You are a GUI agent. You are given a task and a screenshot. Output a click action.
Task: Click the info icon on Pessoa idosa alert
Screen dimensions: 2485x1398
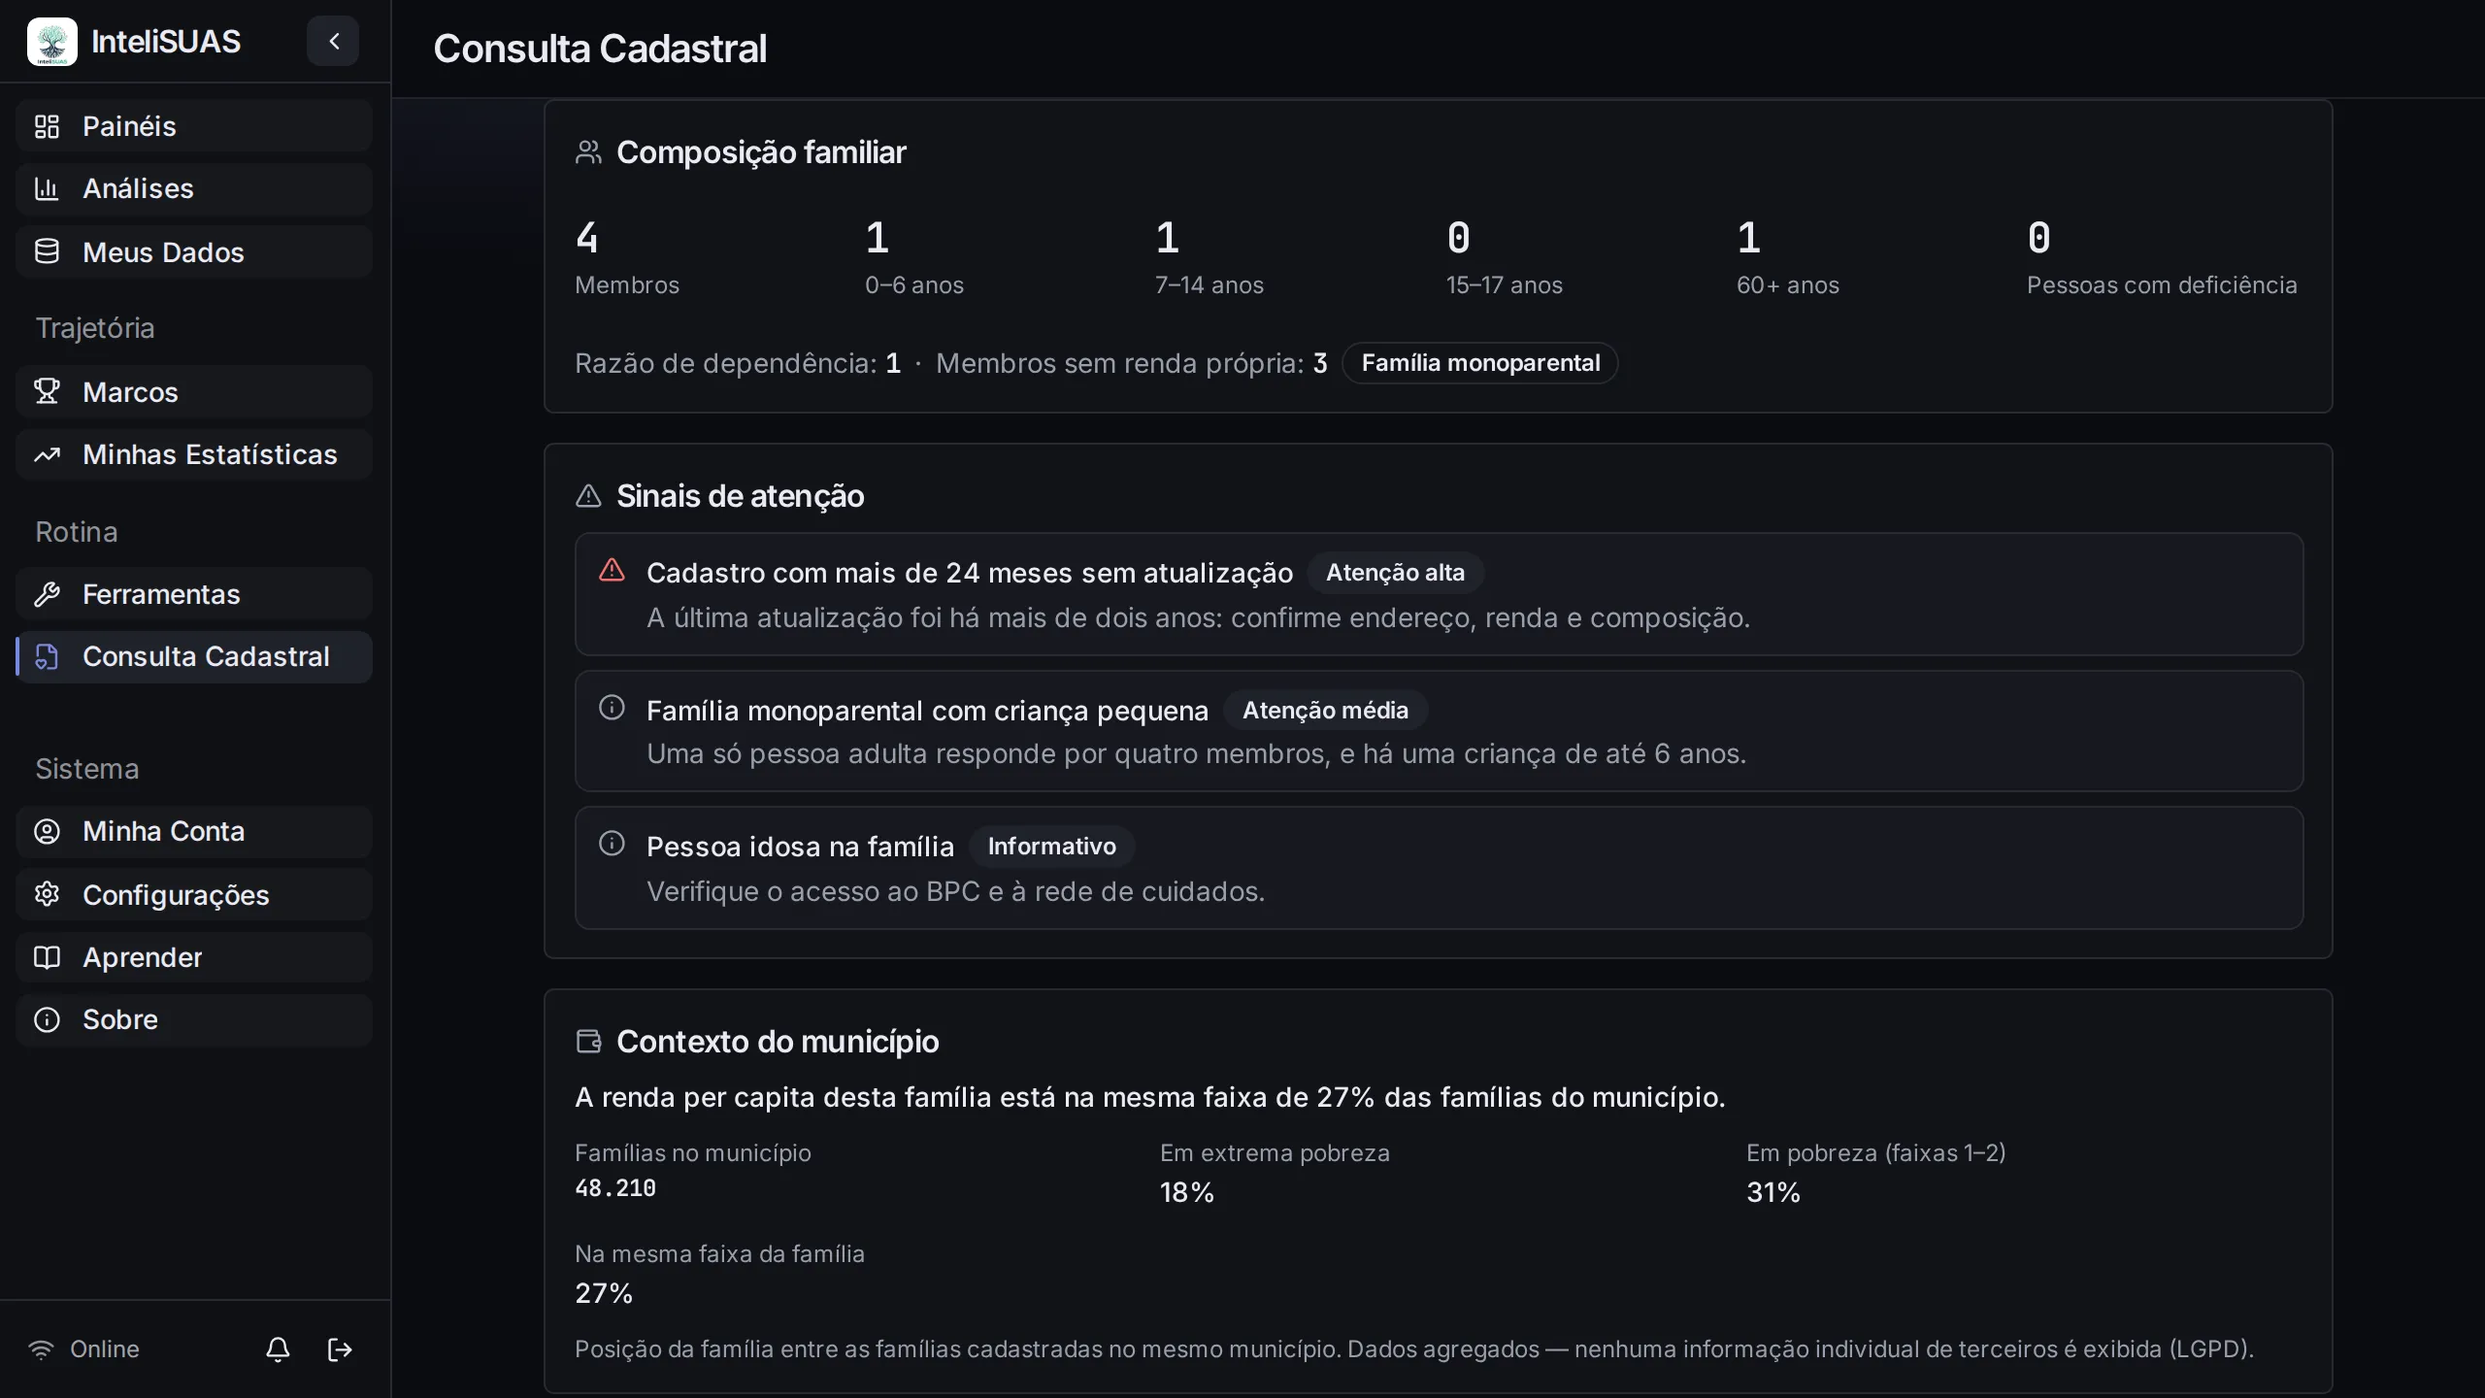(x=612, y=844)
